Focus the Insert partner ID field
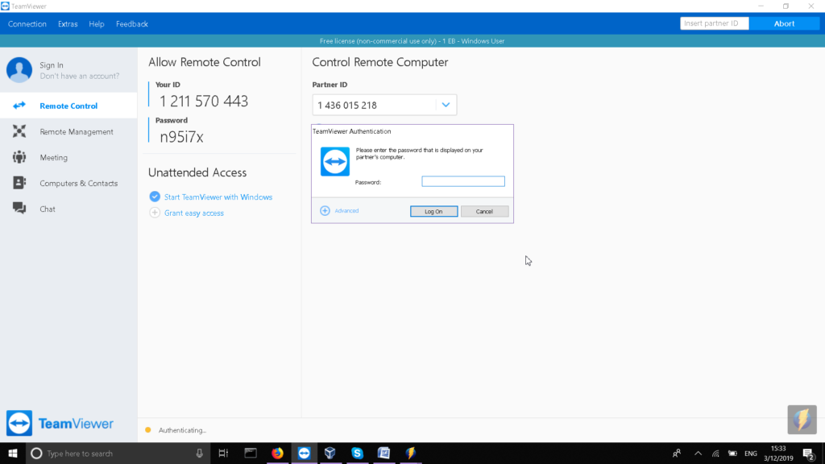The width and height of the screenshot is (825, 464). (714, 23)
